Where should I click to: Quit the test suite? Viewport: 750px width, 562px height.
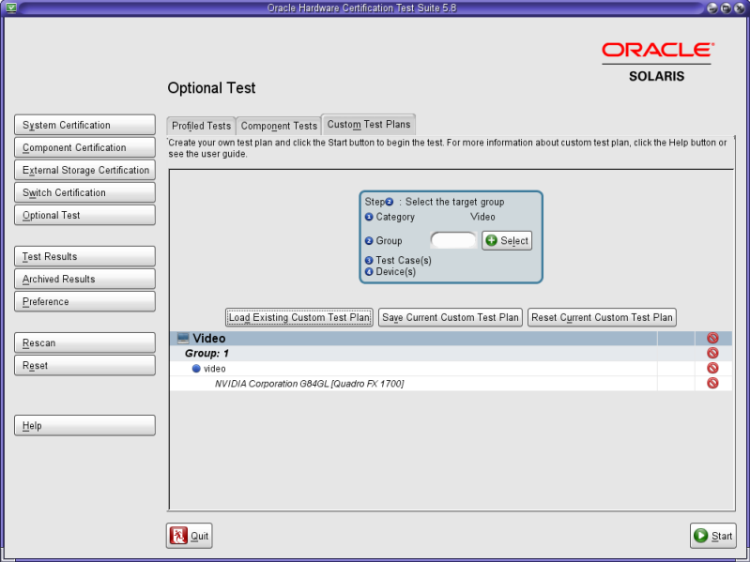click(189, 536)
